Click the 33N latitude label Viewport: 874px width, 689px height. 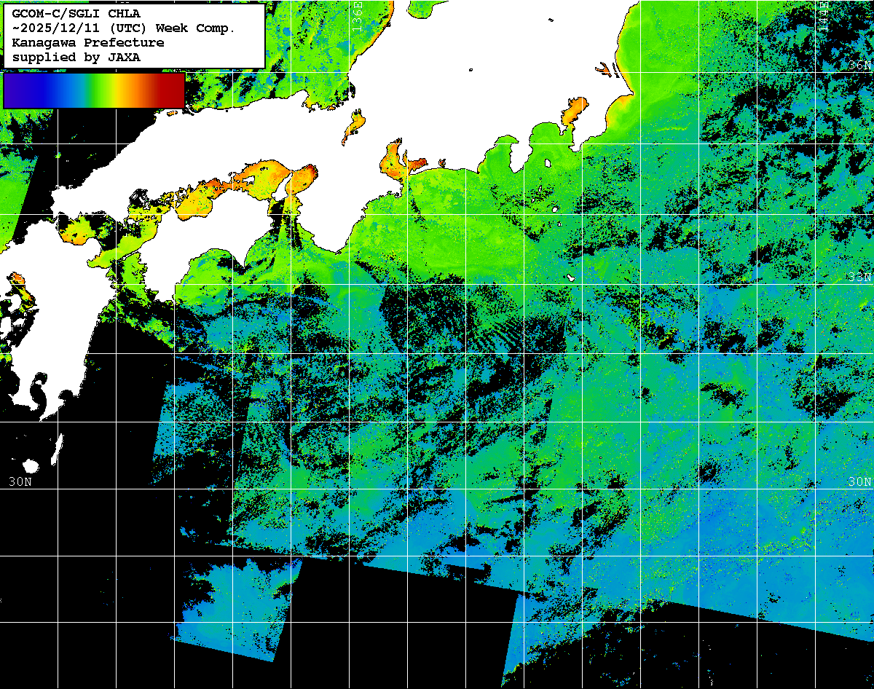859,277
